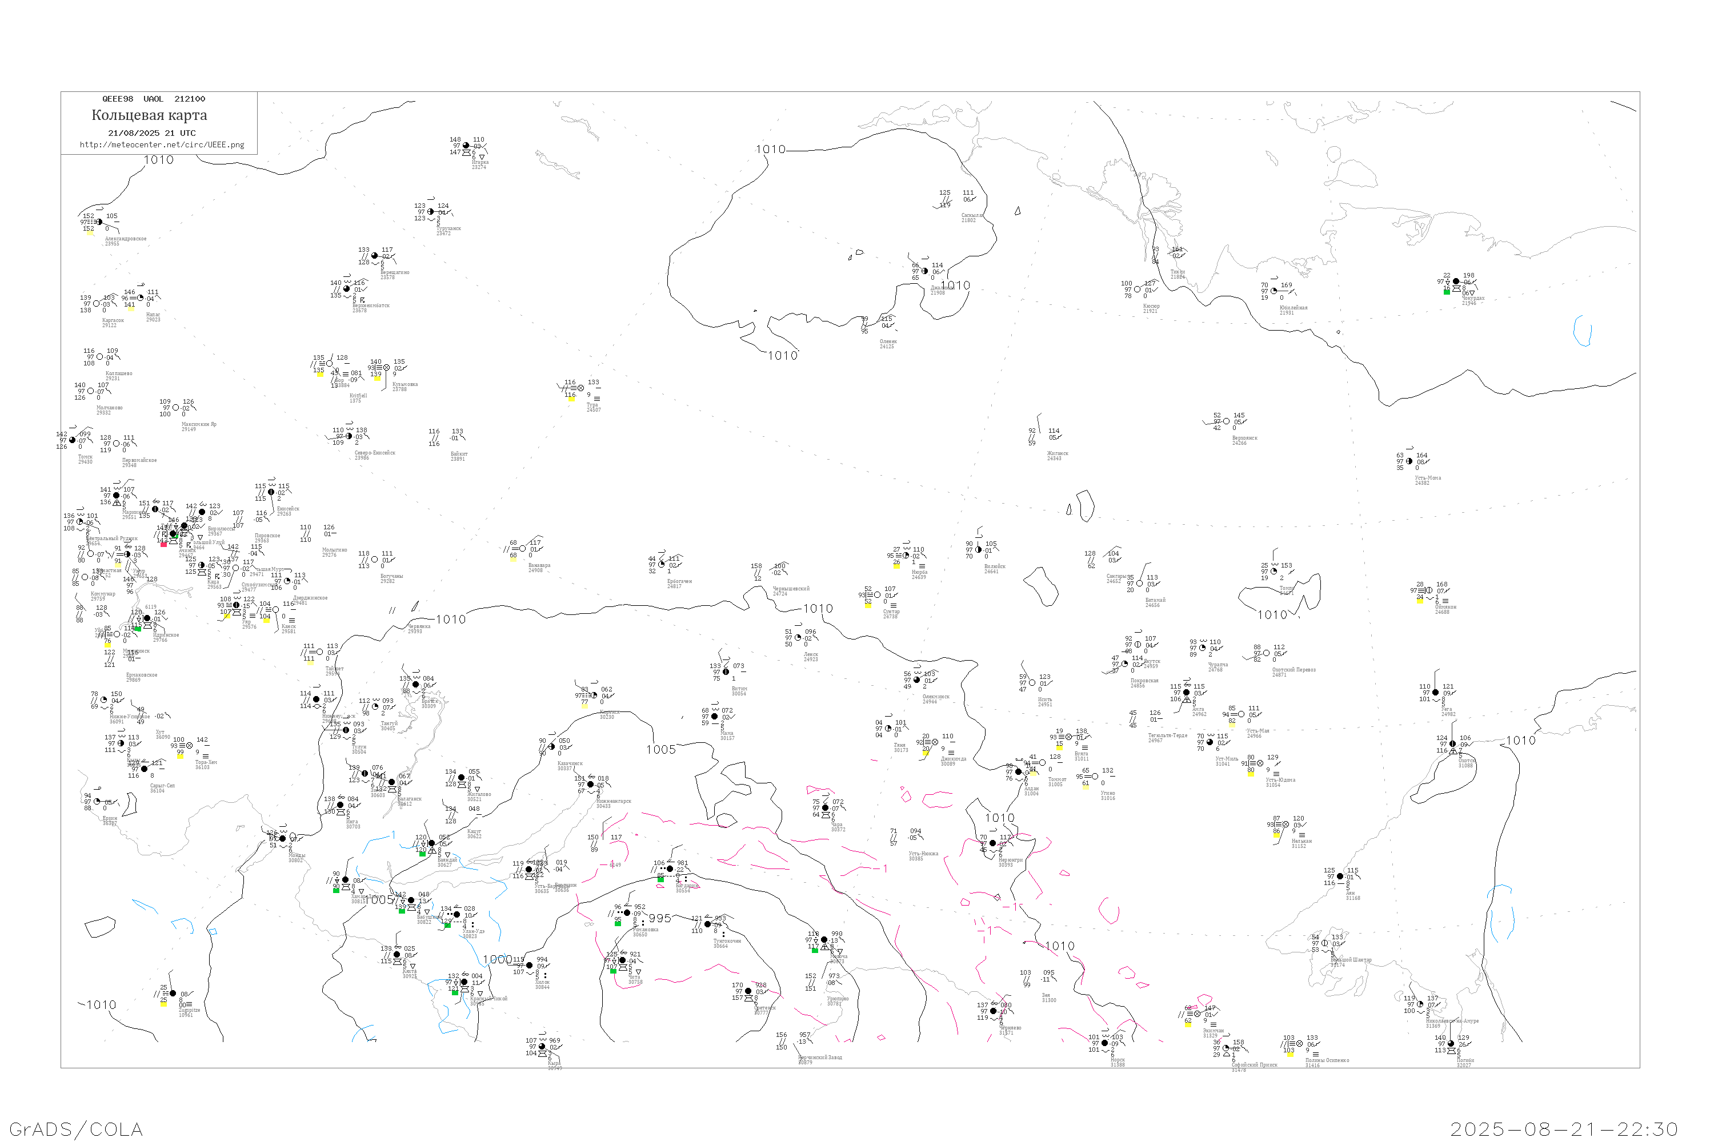
Task: Click the 1005 isobar label at center
Action: (x=660, y=749)
